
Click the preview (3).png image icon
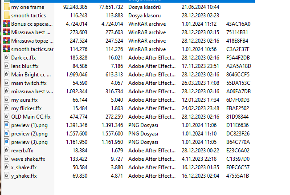[7, 142]
